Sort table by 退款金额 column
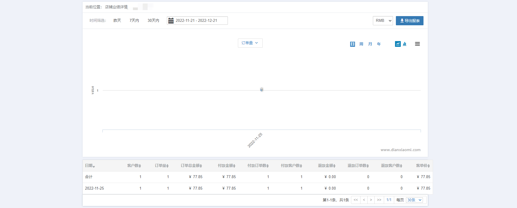The width and height of the screenshot is (517, 208). click(x=327, y=166)
